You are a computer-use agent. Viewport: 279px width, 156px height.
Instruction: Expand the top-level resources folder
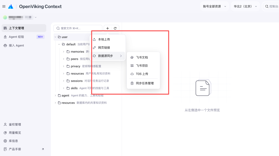click(x=55, y=103)
